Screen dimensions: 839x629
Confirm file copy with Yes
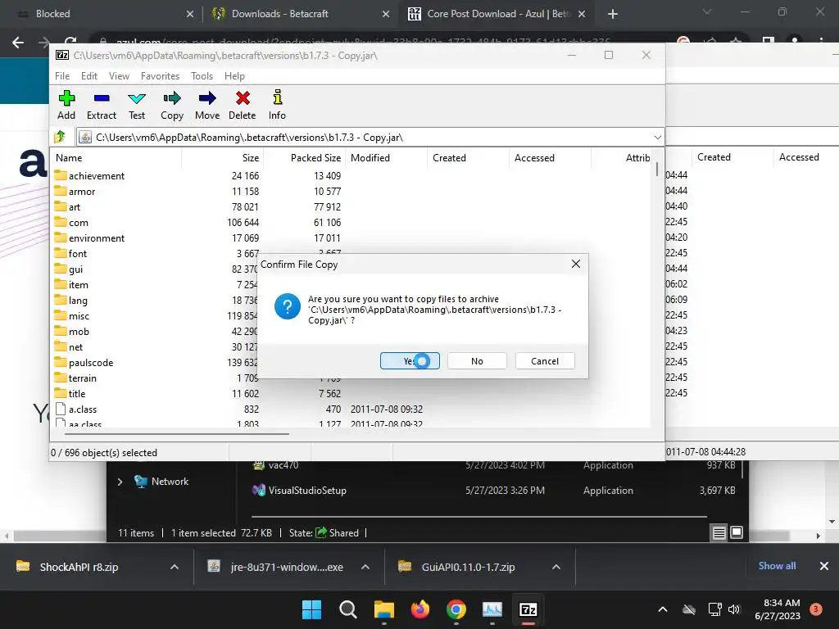tap(410, 361)
